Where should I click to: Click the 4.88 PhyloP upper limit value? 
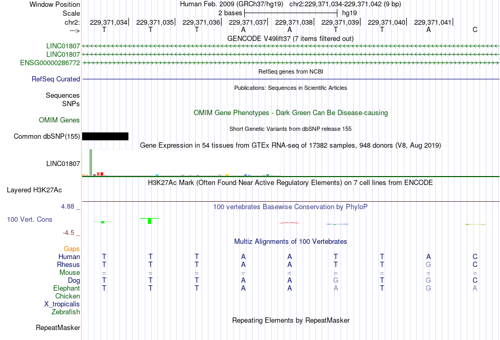pos(67,207)
